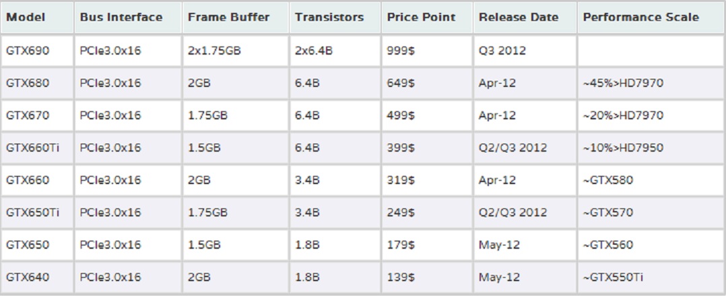Image resolution: width=726 pixels, height=296 pixels.
Task: Click the 319$ price cell
Action: 401,180
